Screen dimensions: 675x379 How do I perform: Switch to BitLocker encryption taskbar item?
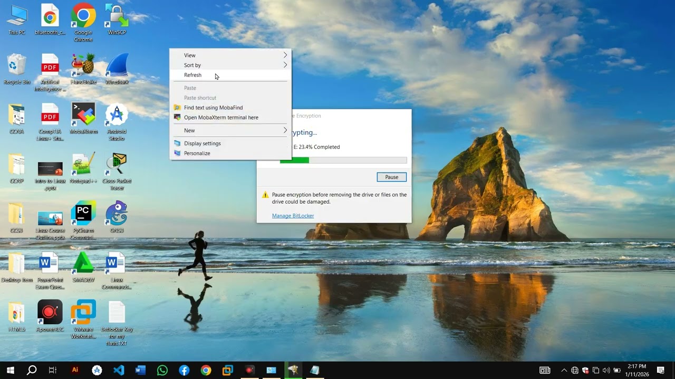pyautogui.click(x=293, y=370)
